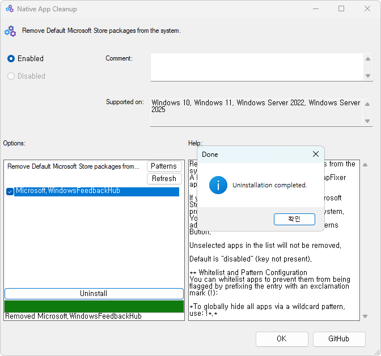This screenshot has height=356, width=381.
Task: Click the Comment field scroll down arrow
Action: 368,76
